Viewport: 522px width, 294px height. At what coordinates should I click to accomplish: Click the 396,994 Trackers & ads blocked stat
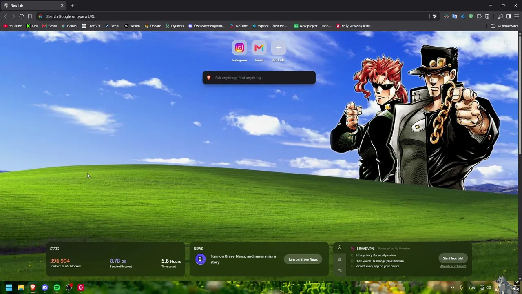pos(65,263)
